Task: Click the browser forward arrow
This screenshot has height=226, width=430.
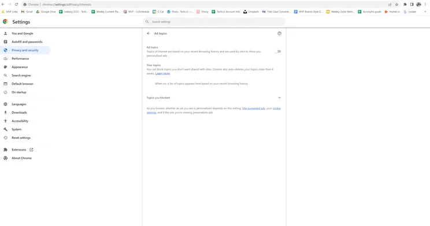Action: click(10, 5)
